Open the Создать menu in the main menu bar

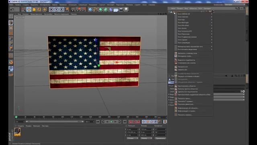(26, 5)
